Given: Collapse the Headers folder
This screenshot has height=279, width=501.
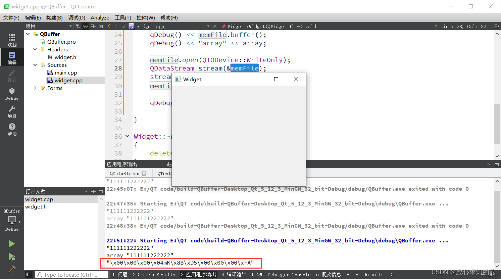Looking at the screenshot, I should pyautogui.click(x=35, y=49).
